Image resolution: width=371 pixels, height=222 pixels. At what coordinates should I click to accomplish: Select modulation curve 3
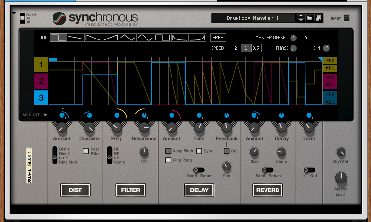click(x=41, y=98)
